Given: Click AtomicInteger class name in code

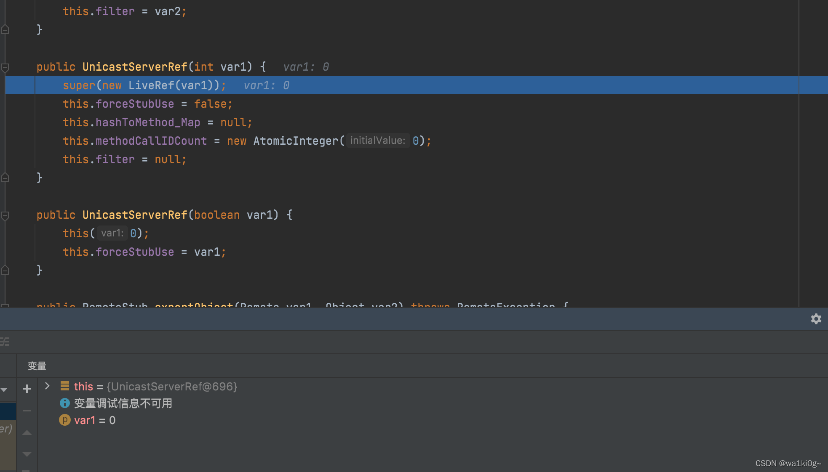Looking at the screenshot, I should click(x=296, y=141).
